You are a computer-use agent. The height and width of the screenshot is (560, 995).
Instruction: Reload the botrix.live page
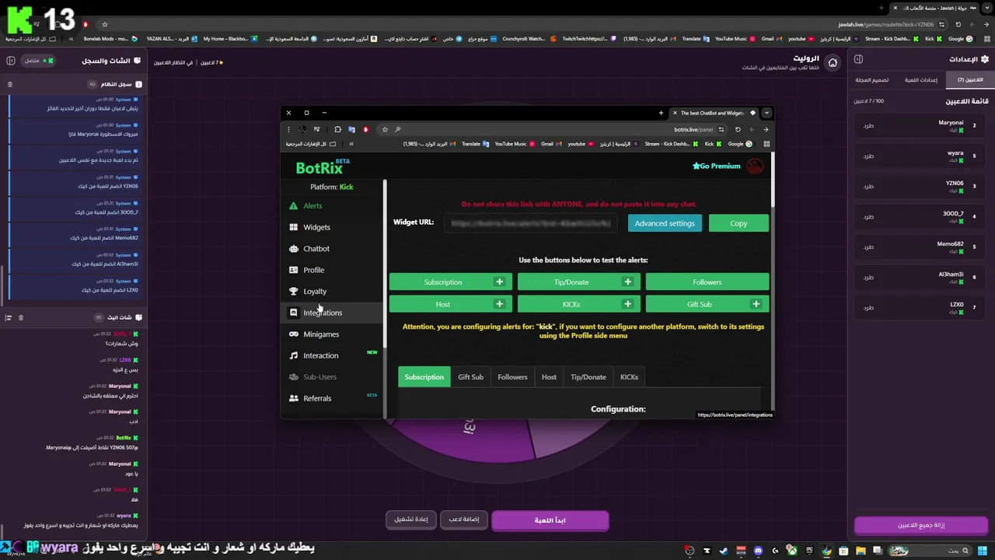click(x=738, y=130)
